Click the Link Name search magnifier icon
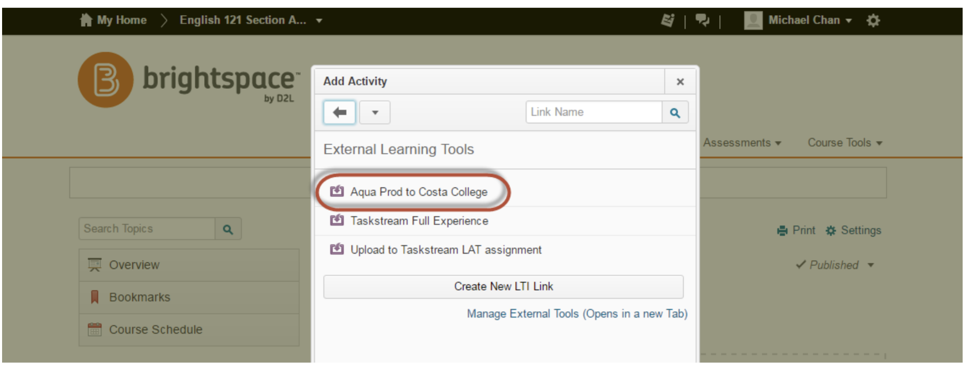 (x=675, y=112)
